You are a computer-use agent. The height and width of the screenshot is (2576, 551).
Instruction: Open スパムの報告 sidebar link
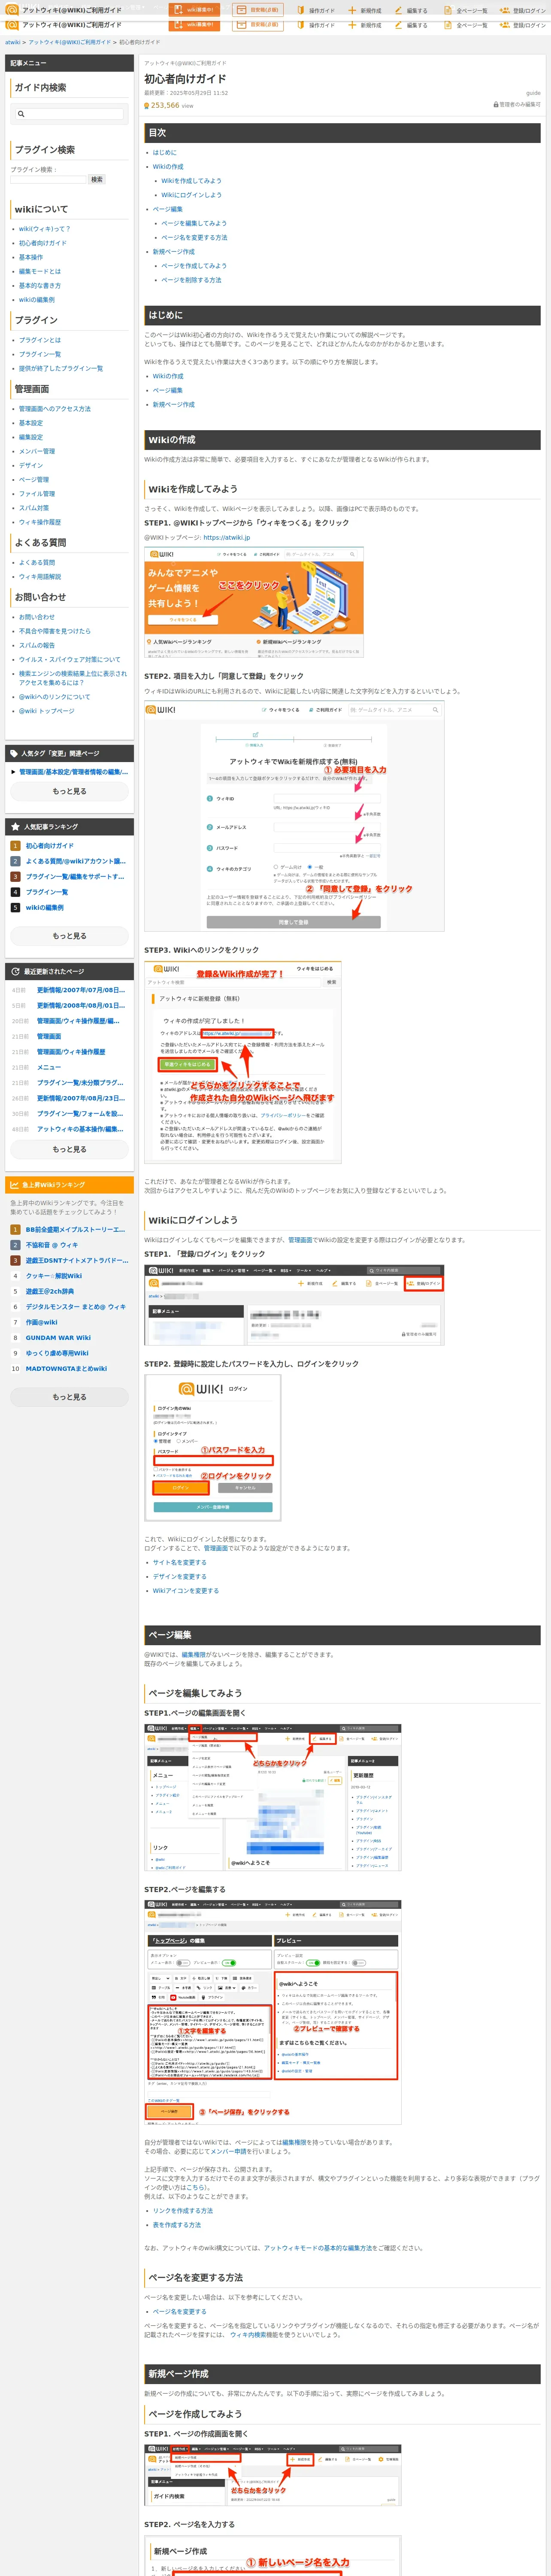[37, 645]
